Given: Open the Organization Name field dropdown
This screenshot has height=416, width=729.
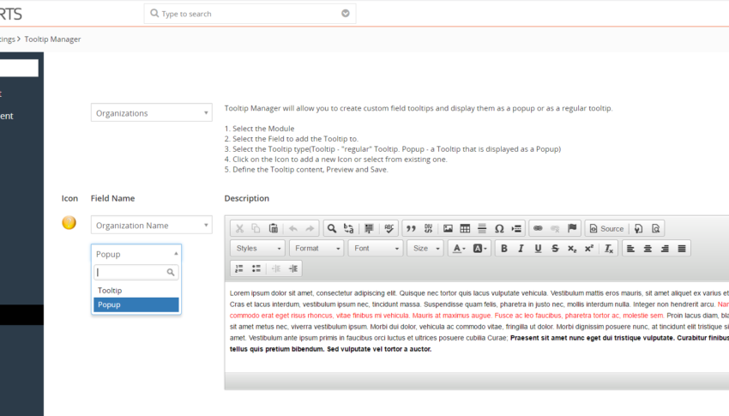Looking at the screenshot, I should pyautogui.click(x=152, y=226).
